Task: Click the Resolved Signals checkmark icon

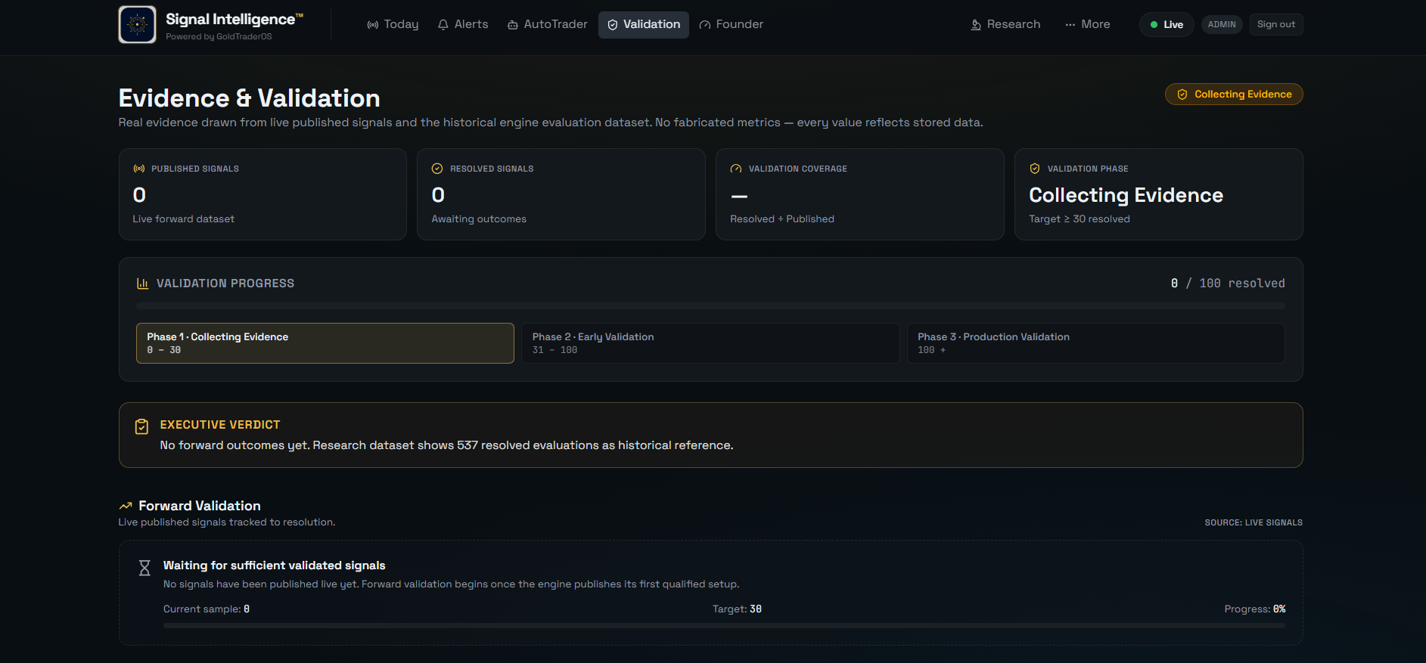Action: [437, 169]
